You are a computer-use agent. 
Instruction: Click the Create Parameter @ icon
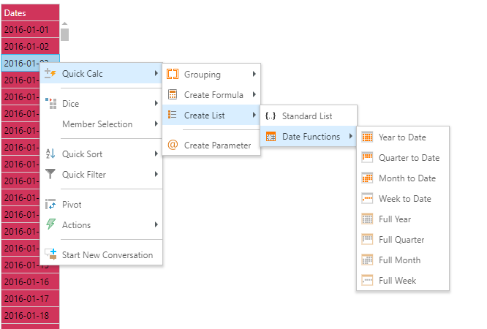tap(173, 145)
